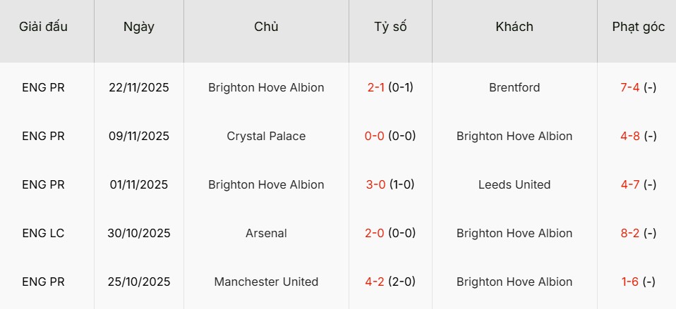676x309 pixels.
Task: Click the 22/11/2025 match date
Action: [x=139, y=88]
